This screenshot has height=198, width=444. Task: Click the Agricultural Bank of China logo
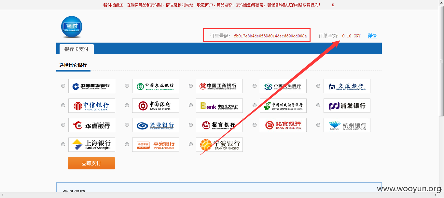click(156, 86)
